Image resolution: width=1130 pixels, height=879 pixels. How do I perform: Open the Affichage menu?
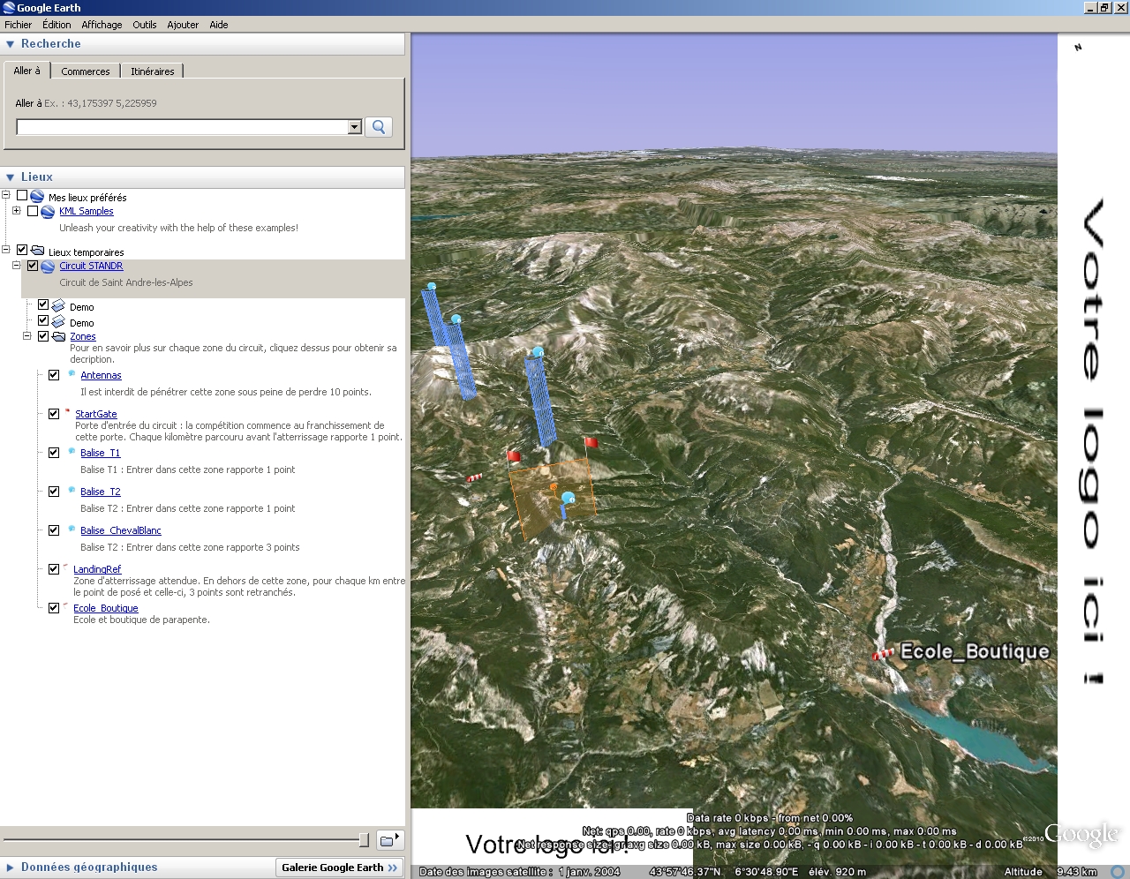coord(102,25)
